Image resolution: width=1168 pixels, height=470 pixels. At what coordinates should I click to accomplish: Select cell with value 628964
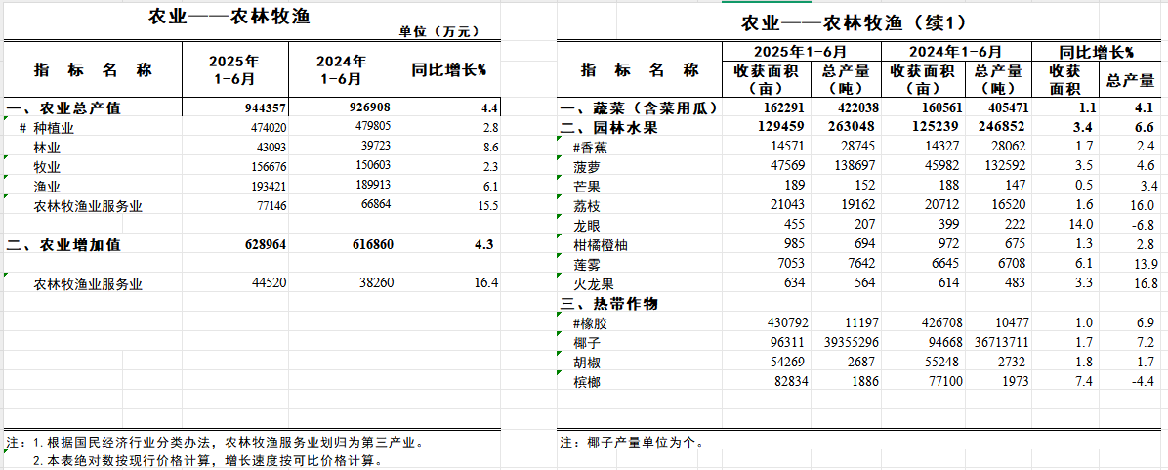(266, 244)
